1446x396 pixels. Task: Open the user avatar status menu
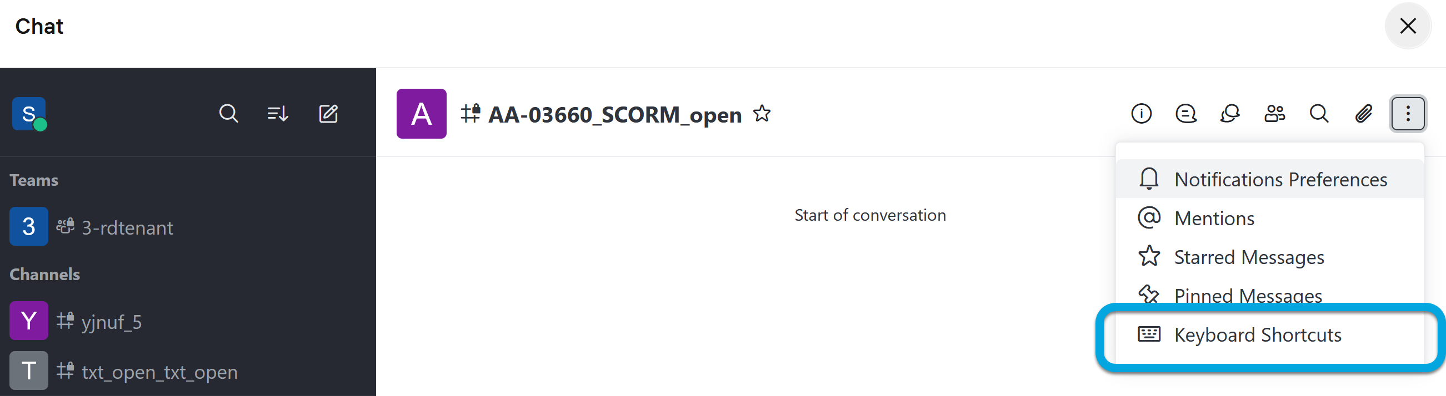click(29, 114)
